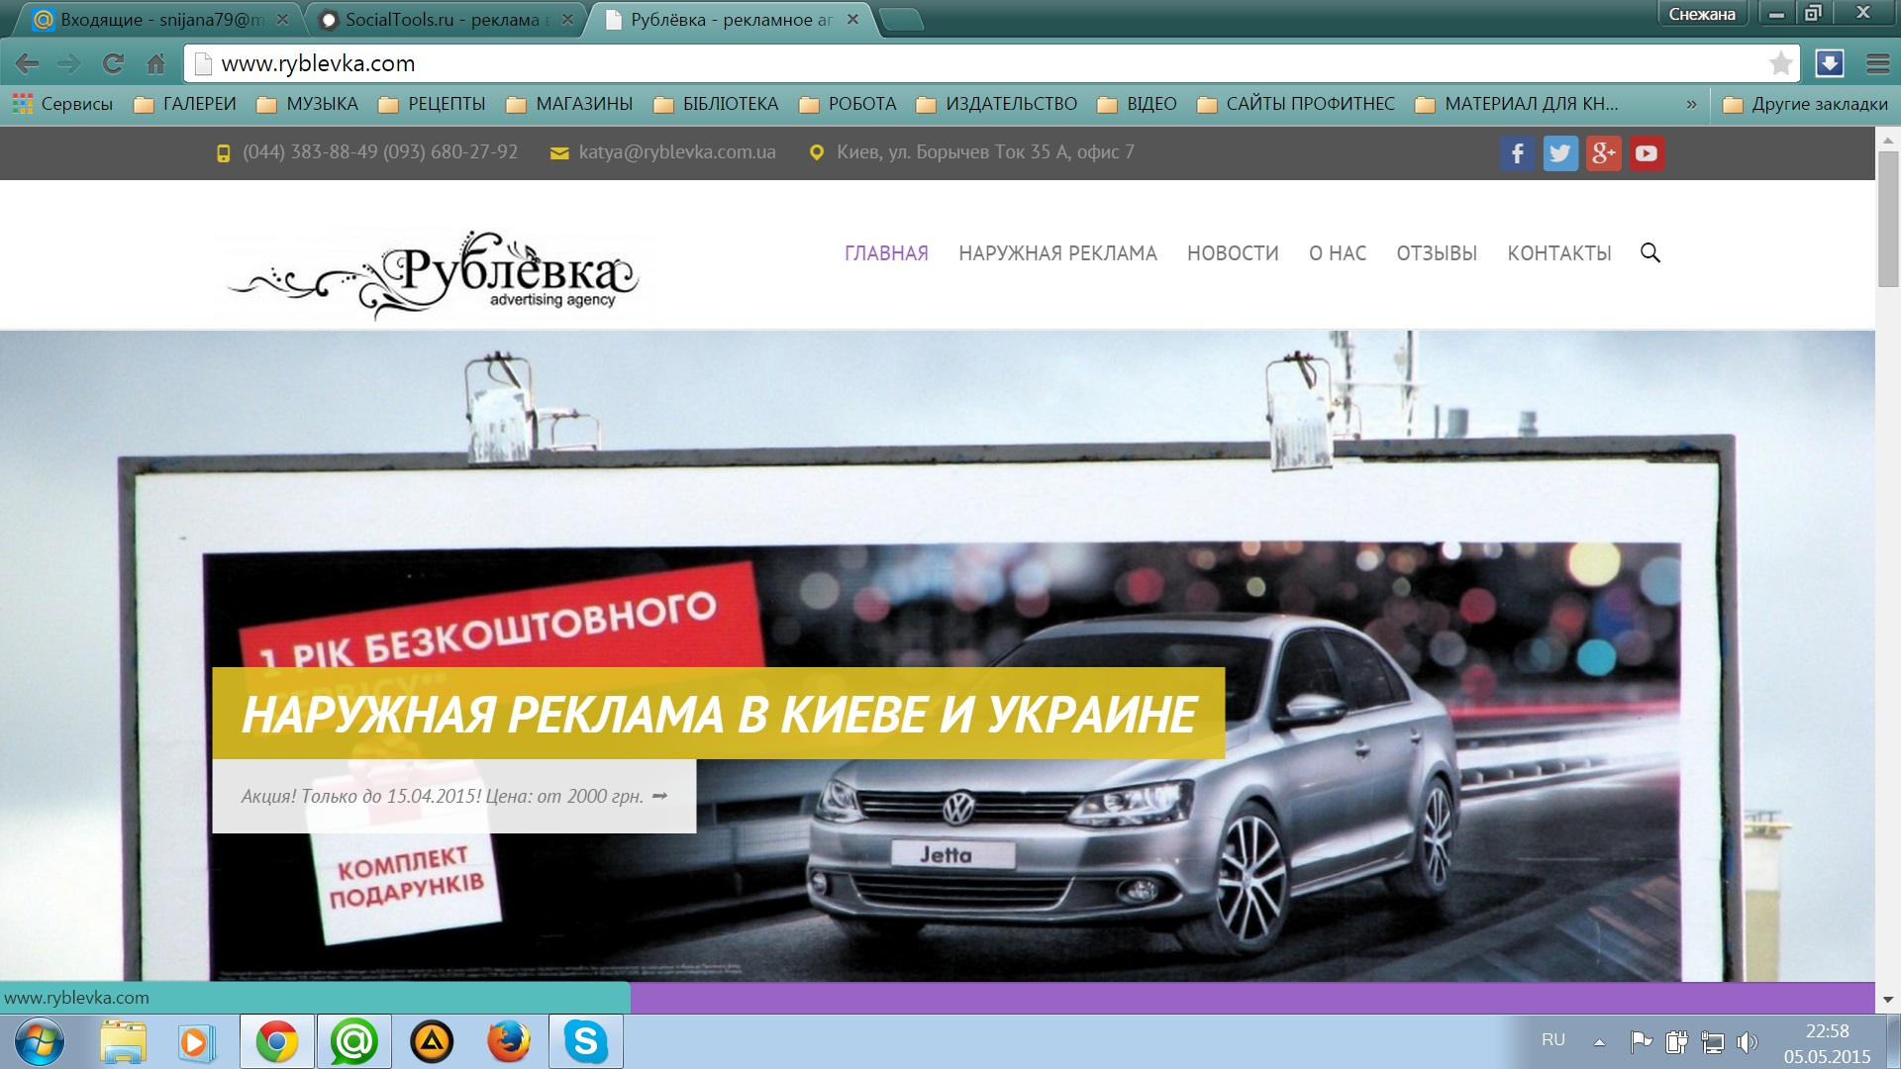
Task: Open Skype from the taskbar
Action: pos(586,1041)
